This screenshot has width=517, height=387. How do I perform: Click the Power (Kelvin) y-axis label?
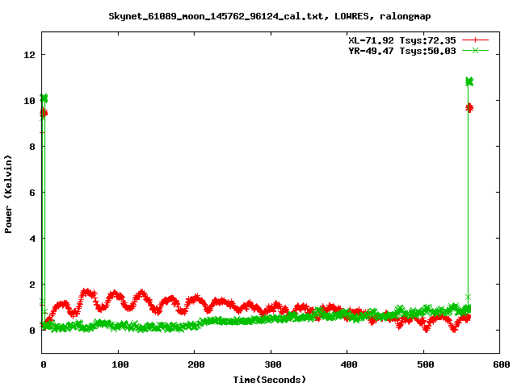(9, 193)
